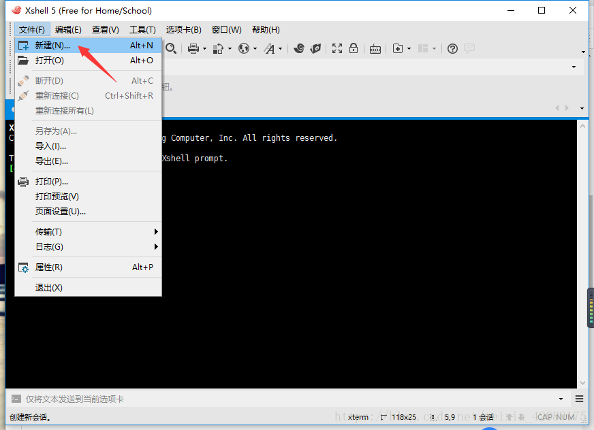This screenshot has height=430, width=594.
Task: Click the 118x25 size status entry
Action: click(x=404, y=417)
